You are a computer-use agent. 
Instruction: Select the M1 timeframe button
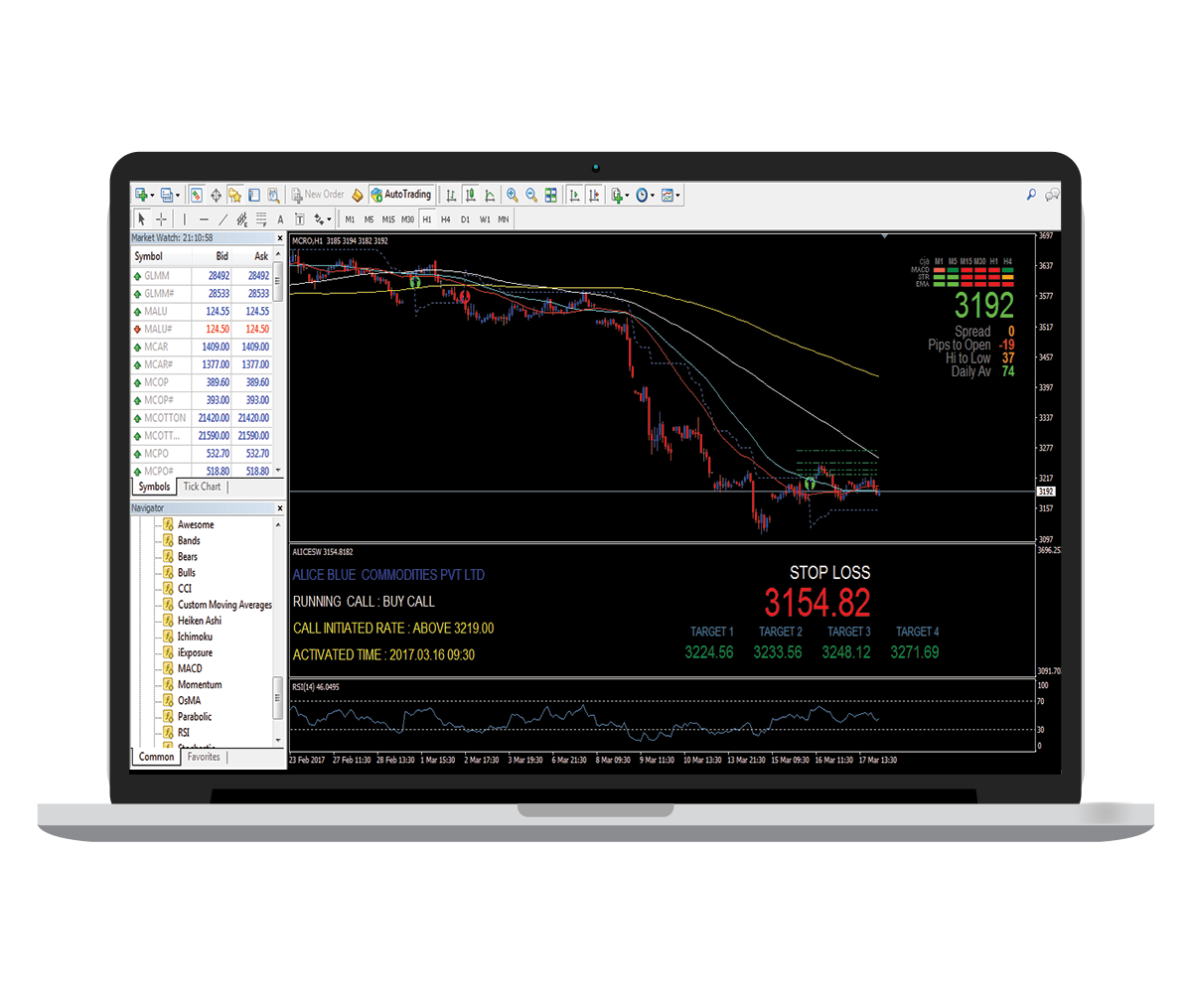point(351,219)
